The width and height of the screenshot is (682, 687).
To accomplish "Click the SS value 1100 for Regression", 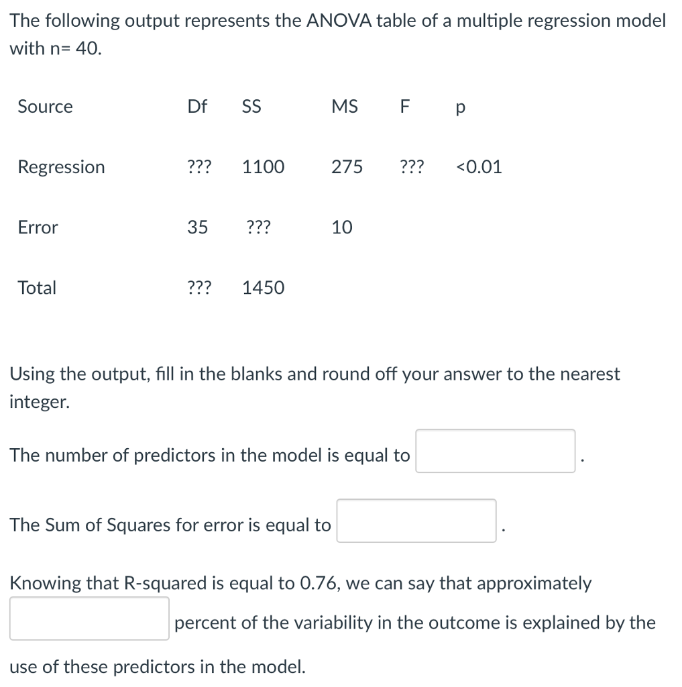I will [x=262, y=167].
